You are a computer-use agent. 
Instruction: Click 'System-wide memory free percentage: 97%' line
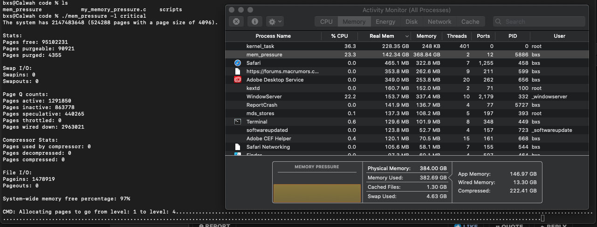(67, 199)
